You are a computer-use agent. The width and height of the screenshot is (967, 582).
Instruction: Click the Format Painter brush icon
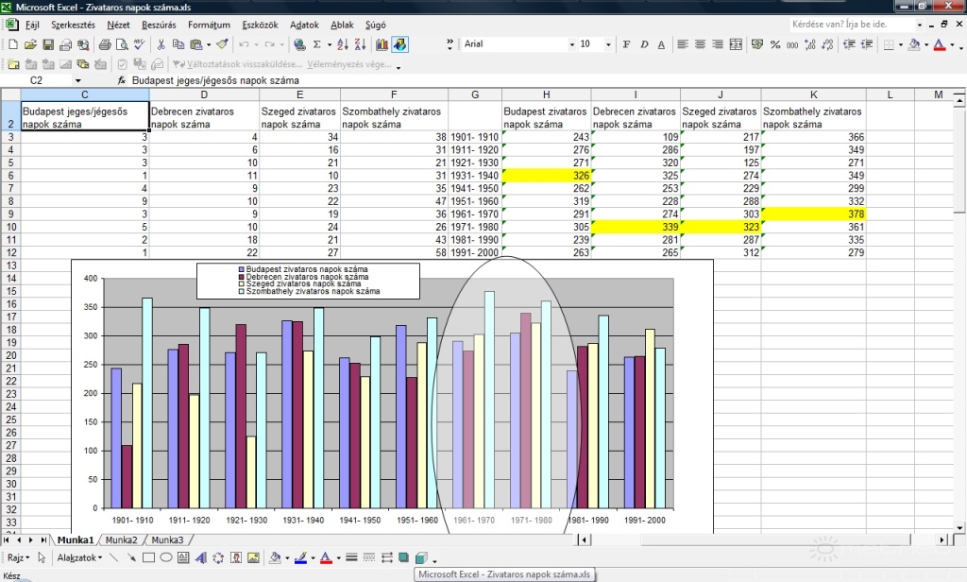coord(222,44)
